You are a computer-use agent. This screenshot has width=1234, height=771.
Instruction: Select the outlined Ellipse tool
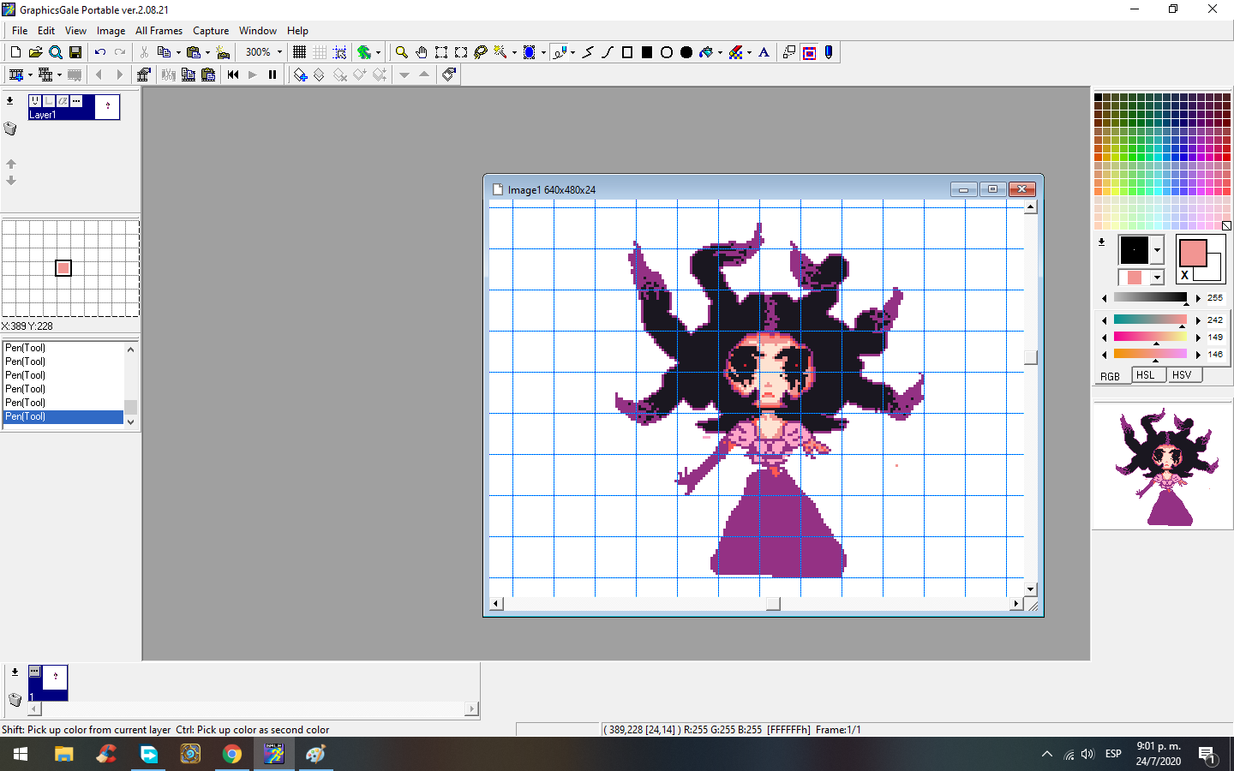tap(667, 52)
